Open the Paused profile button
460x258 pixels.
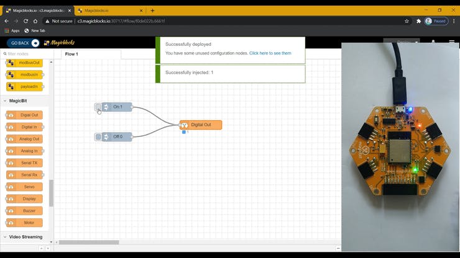[436, 21]
